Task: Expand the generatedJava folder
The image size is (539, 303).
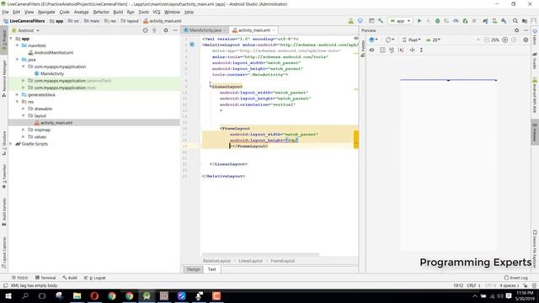Action: (17, 94)
